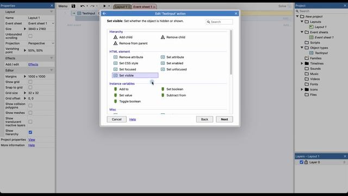
Task: Enable the Snap to grid checkbox
Action: 30,88
